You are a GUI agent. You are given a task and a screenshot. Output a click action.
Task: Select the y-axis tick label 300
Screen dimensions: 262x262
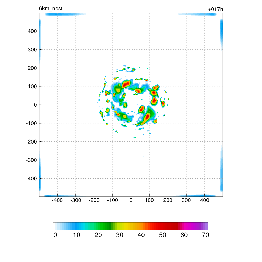tap(32, 50)
